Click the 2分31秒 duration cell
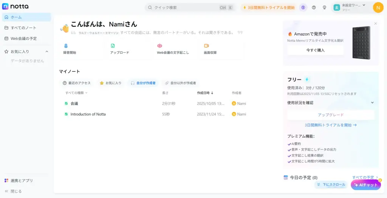387x198 pixels. 169,104
